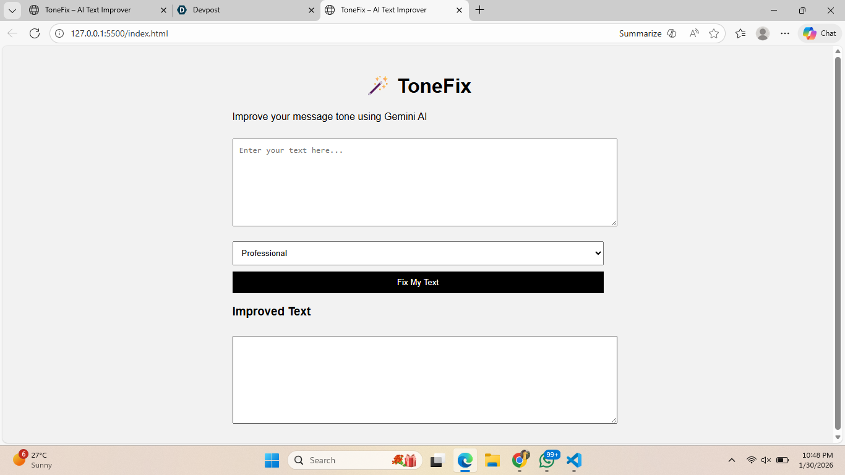Image resolution: width=845 pixels, height=475 pixels.
Task: Click the taskbar Search box
Action: pyautogui.click(x=355, y=460)
